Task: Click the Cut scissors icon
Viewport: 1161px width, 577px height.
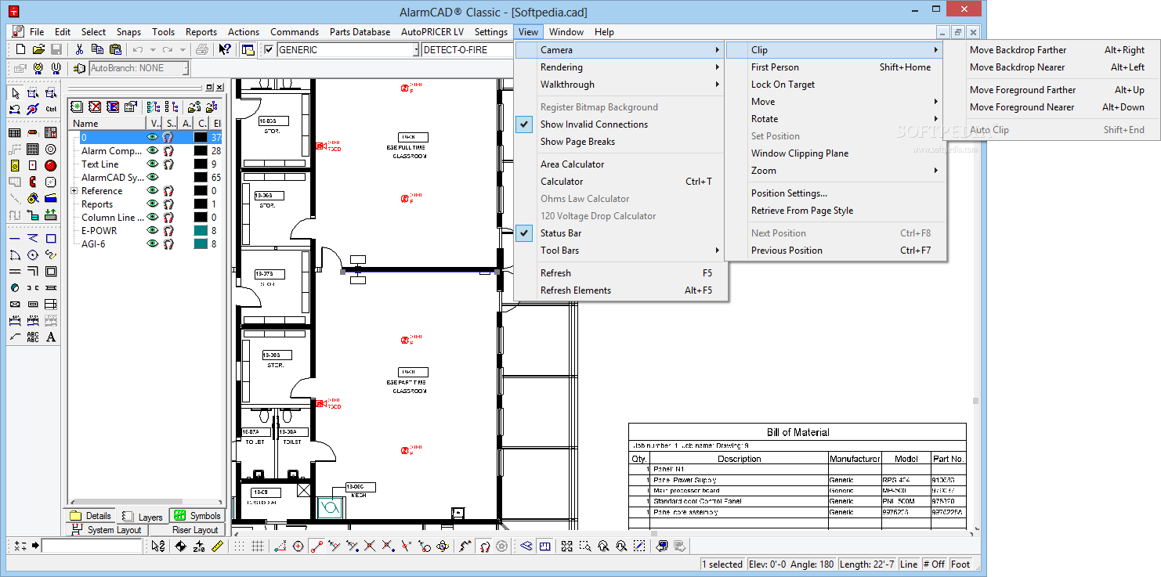Action: pos(79,49)
